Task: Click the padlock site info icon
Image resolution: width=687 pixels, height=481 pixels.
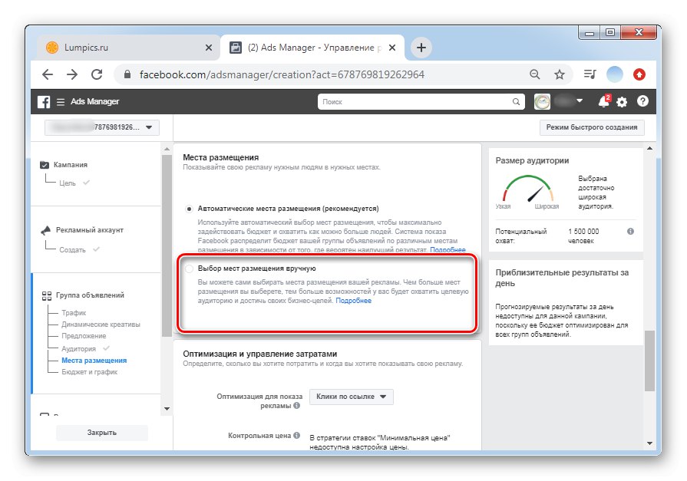Action: (x=127, y=74)
